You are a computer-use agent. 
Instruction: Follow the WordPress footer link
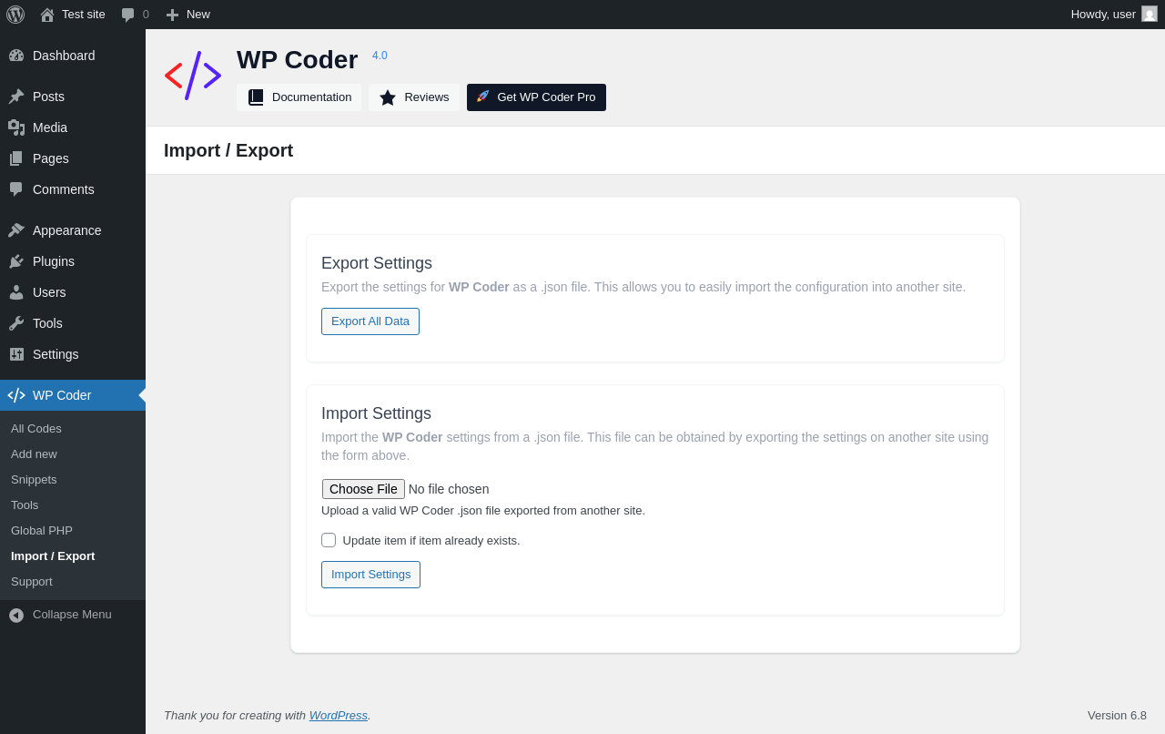click(339, 715)
